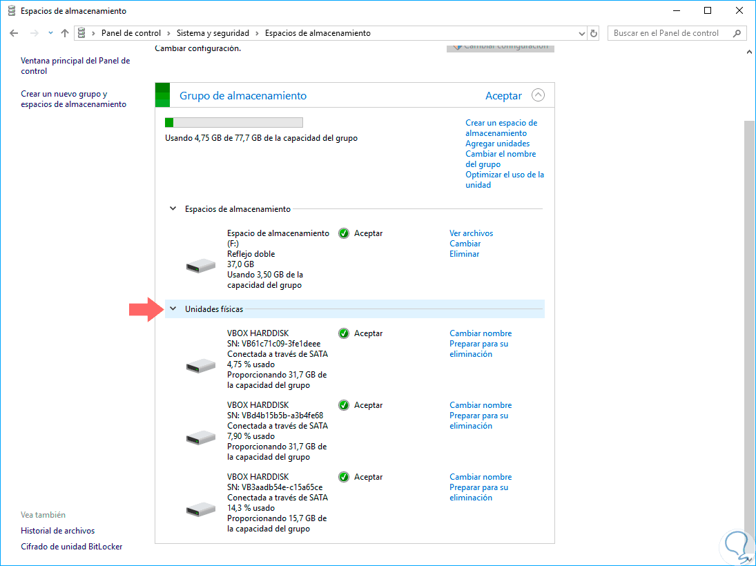Open Cifrado de unidad BitLocker link

point(71,547)
